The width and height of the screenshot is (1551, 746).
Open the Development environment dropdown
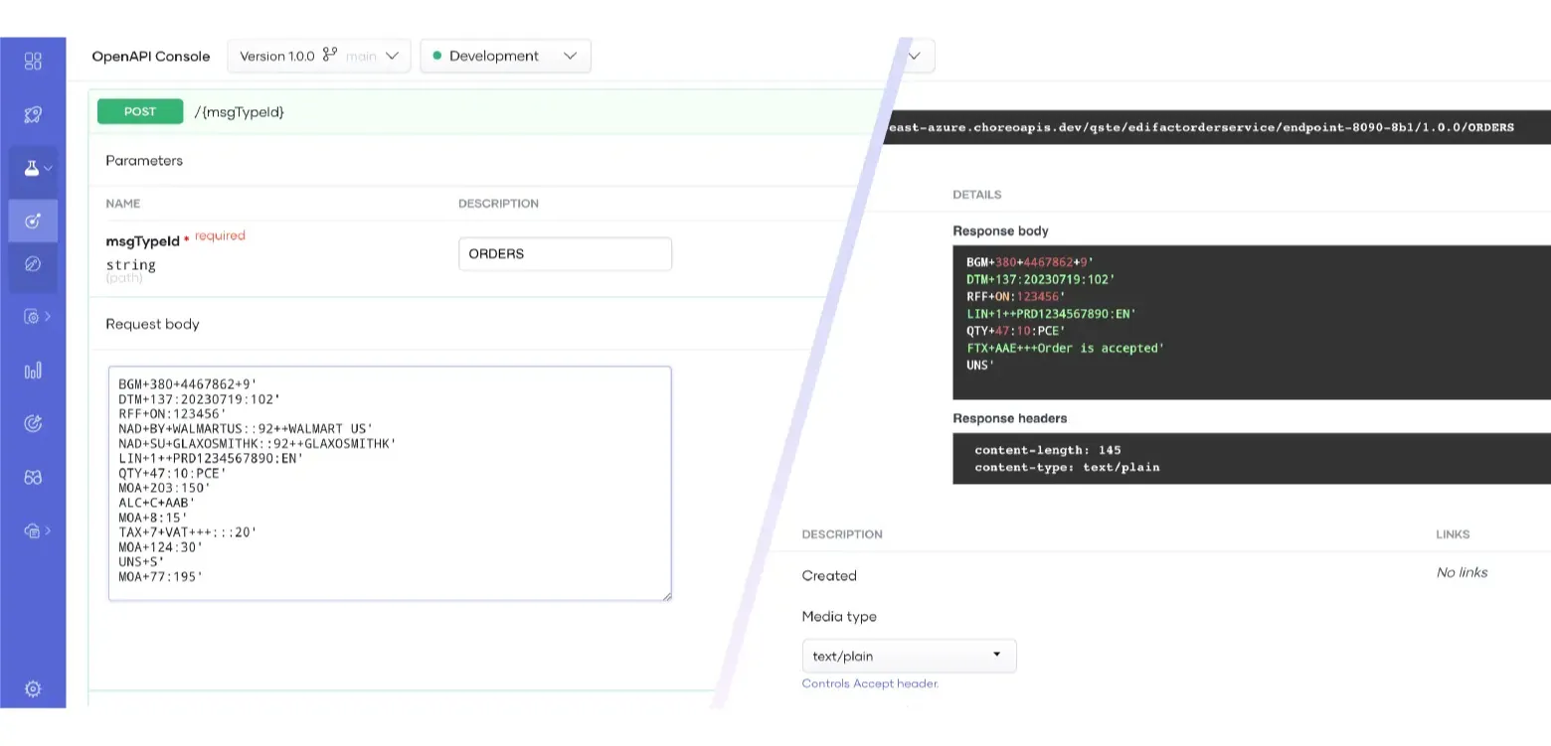point(505,57)
